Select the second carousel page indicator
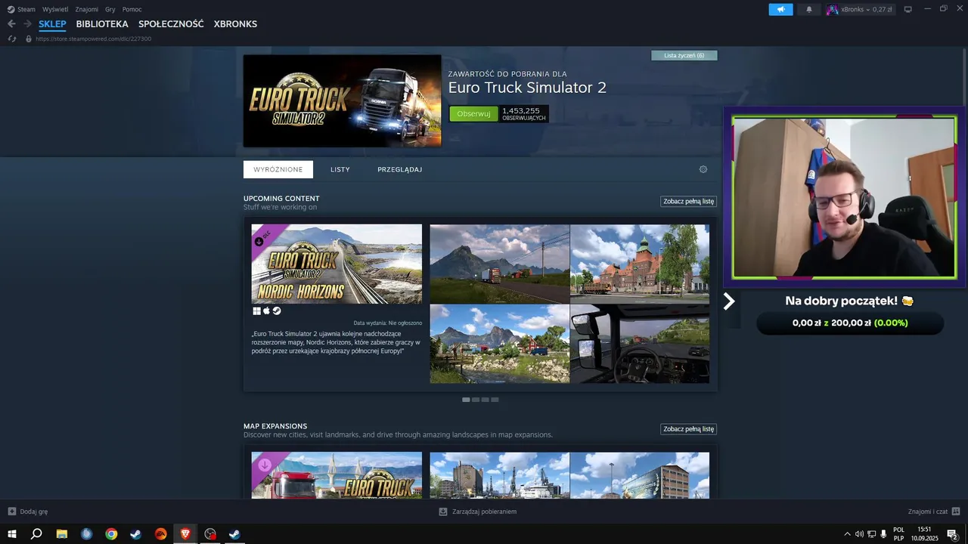 coord(476,400)
